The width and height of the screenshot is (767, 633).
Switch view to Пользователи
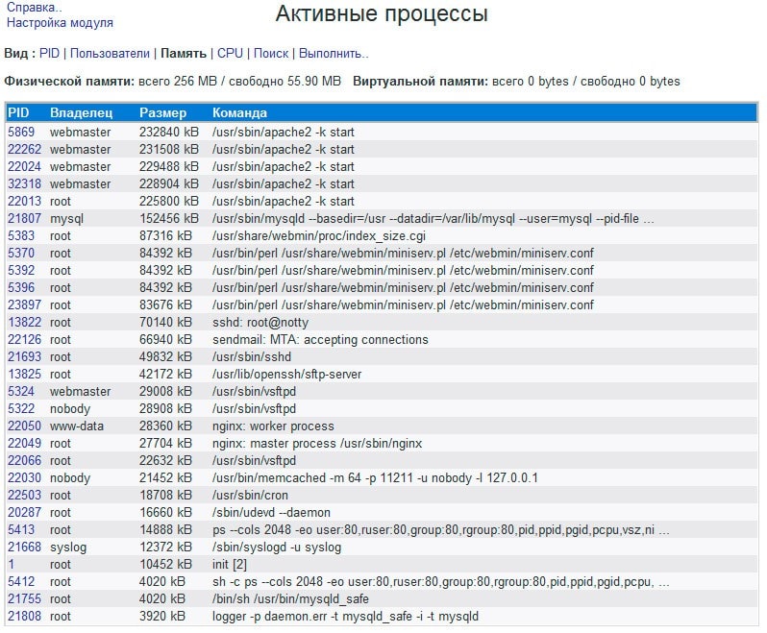pyautogui.click(x=111, y=53)
